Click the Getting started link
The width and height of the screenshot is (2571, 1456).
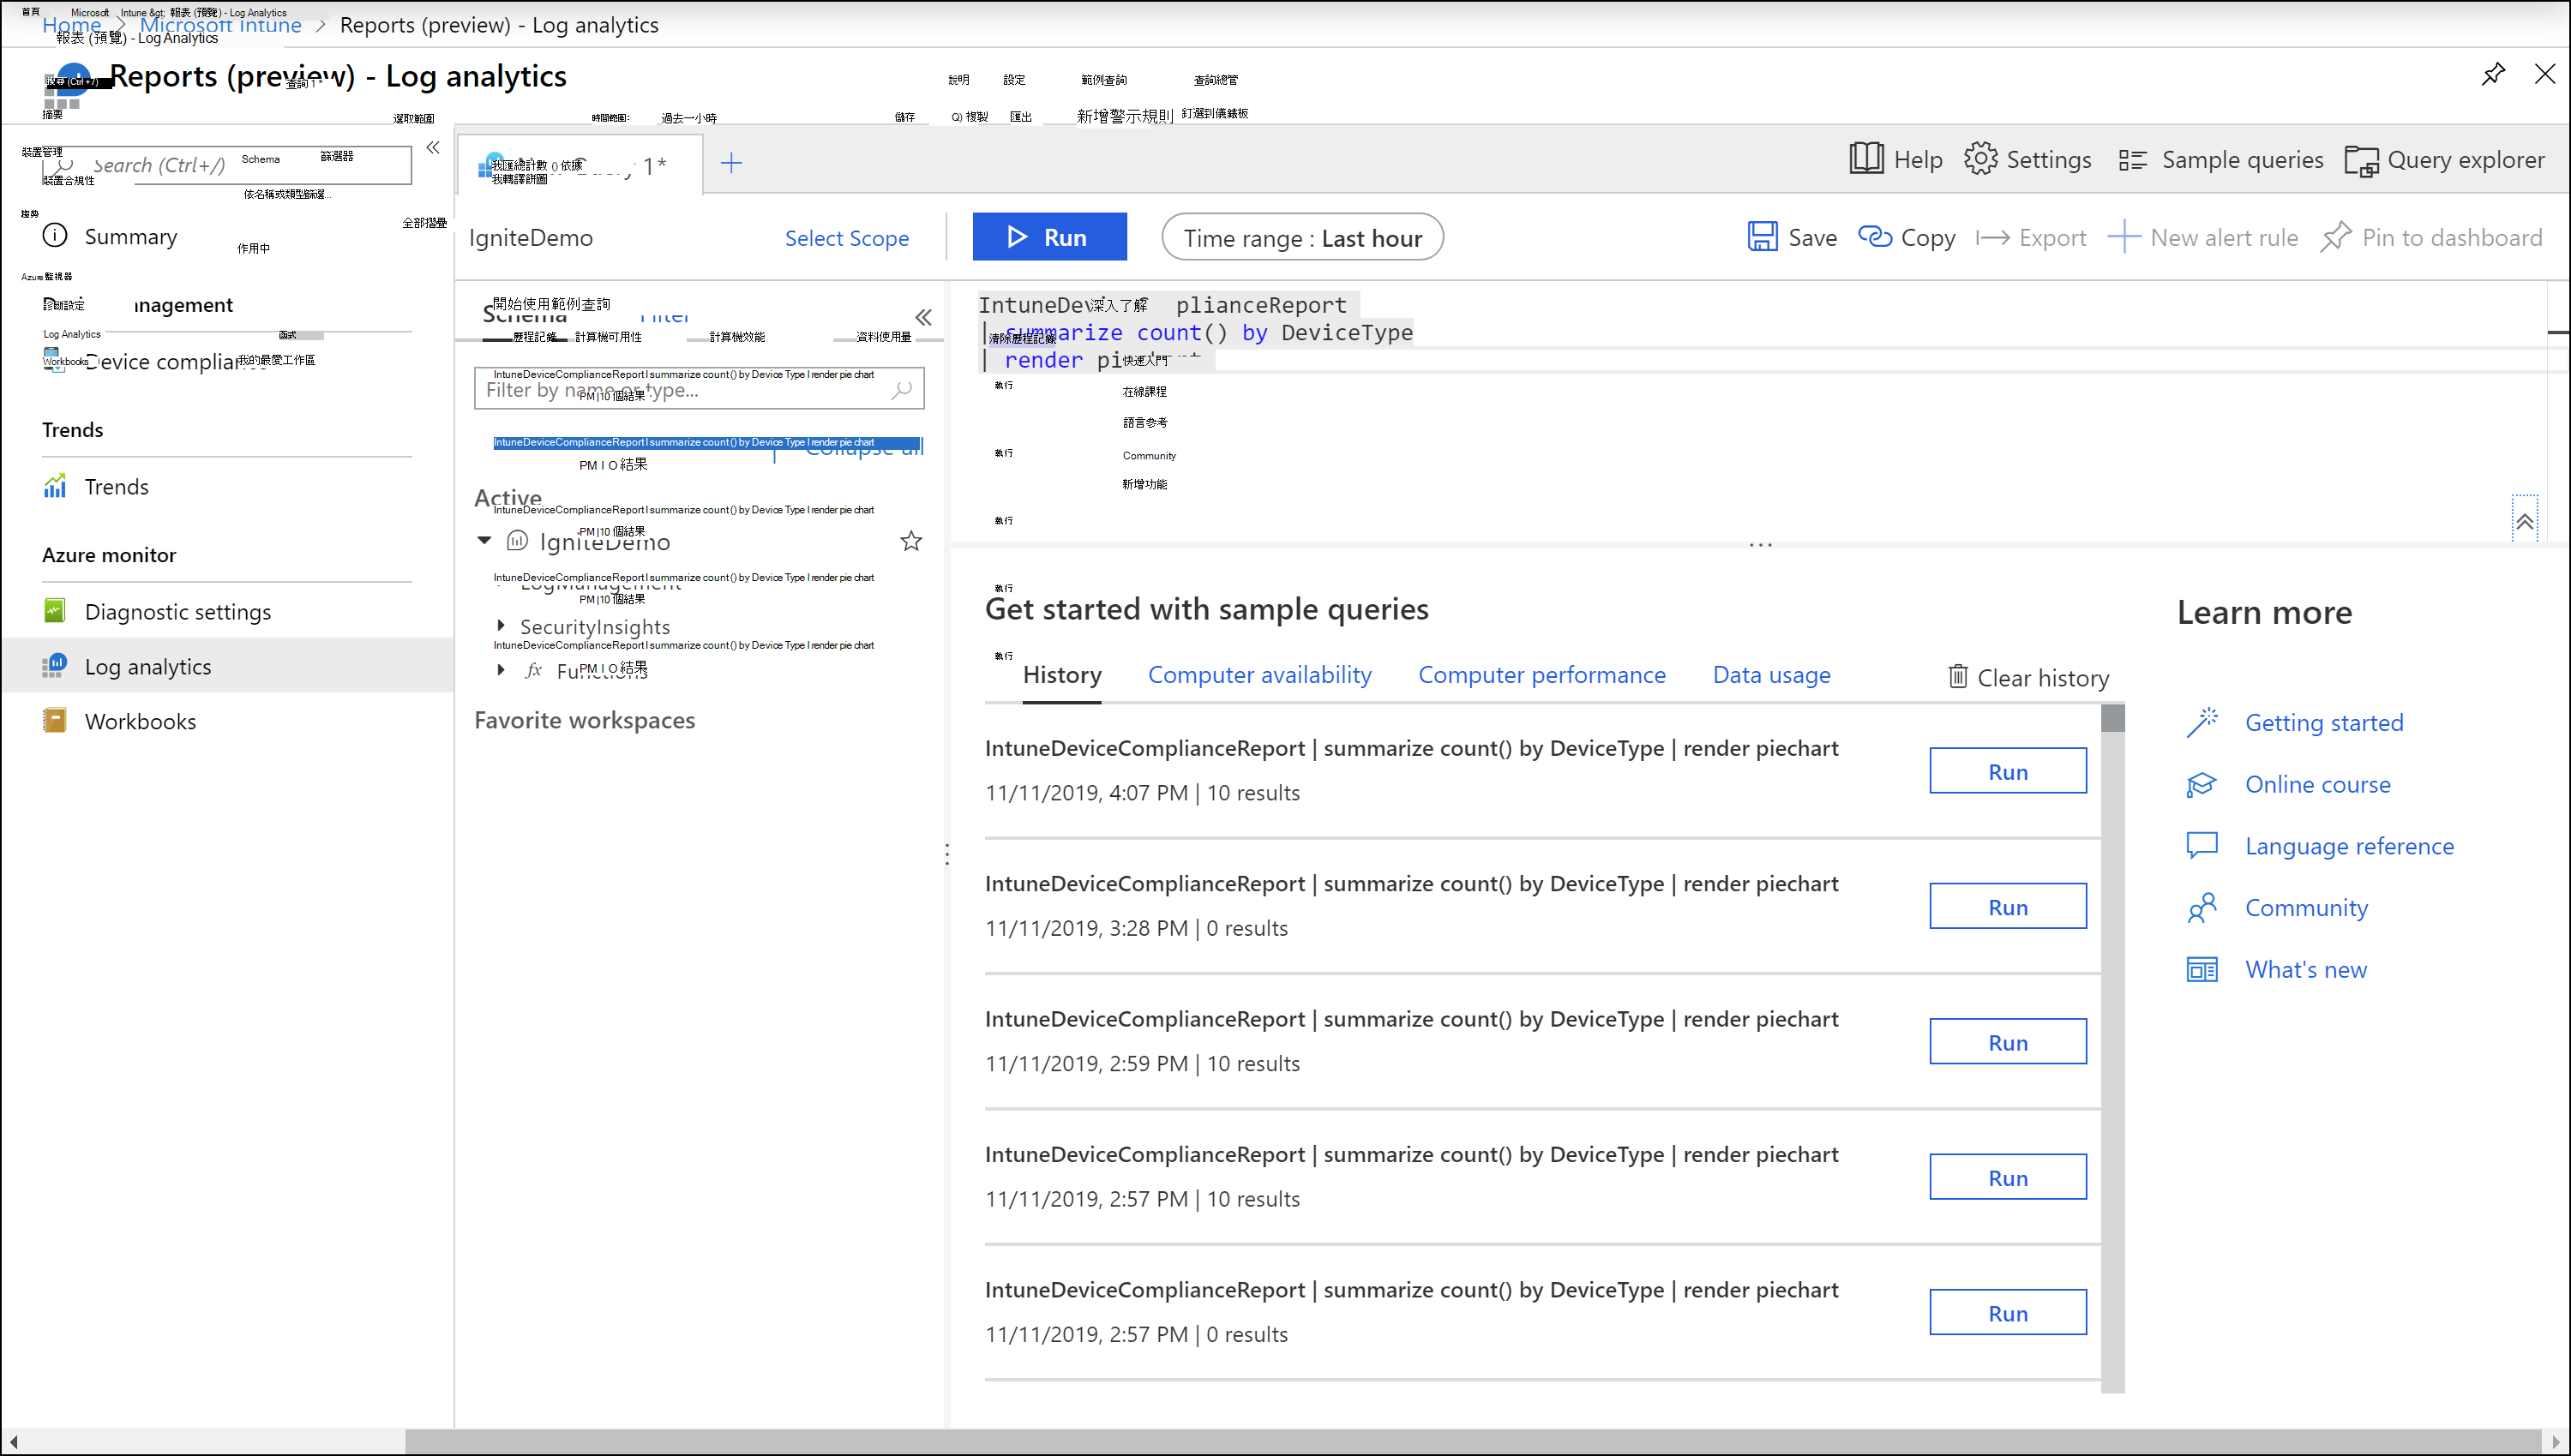tap(2324, 720)
